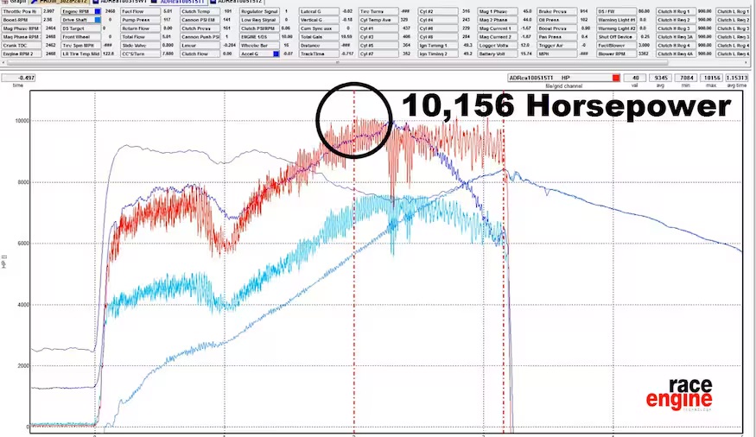Click the Accel G channel button
The image size is (756, 437).
[259, 54]
